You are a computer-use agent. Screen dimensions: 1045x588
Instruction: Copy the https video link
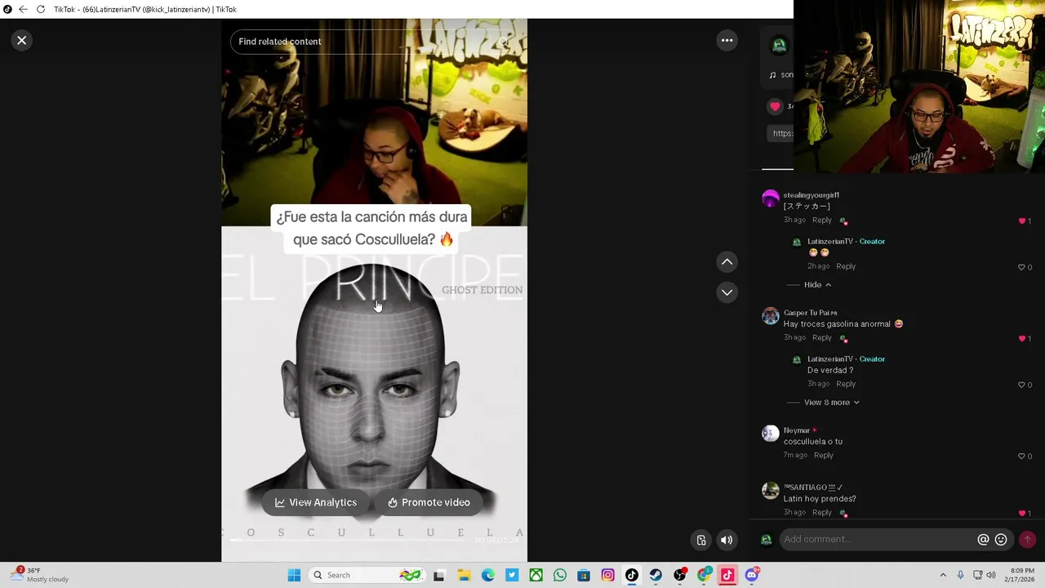[781, 134]
